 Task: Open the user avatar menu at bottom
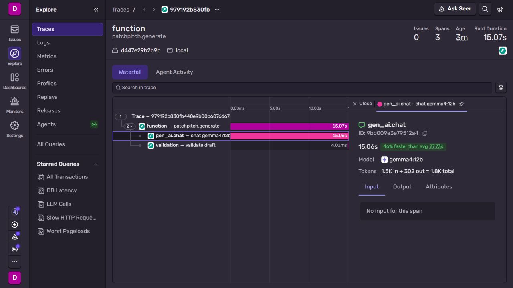click(15, 278)
